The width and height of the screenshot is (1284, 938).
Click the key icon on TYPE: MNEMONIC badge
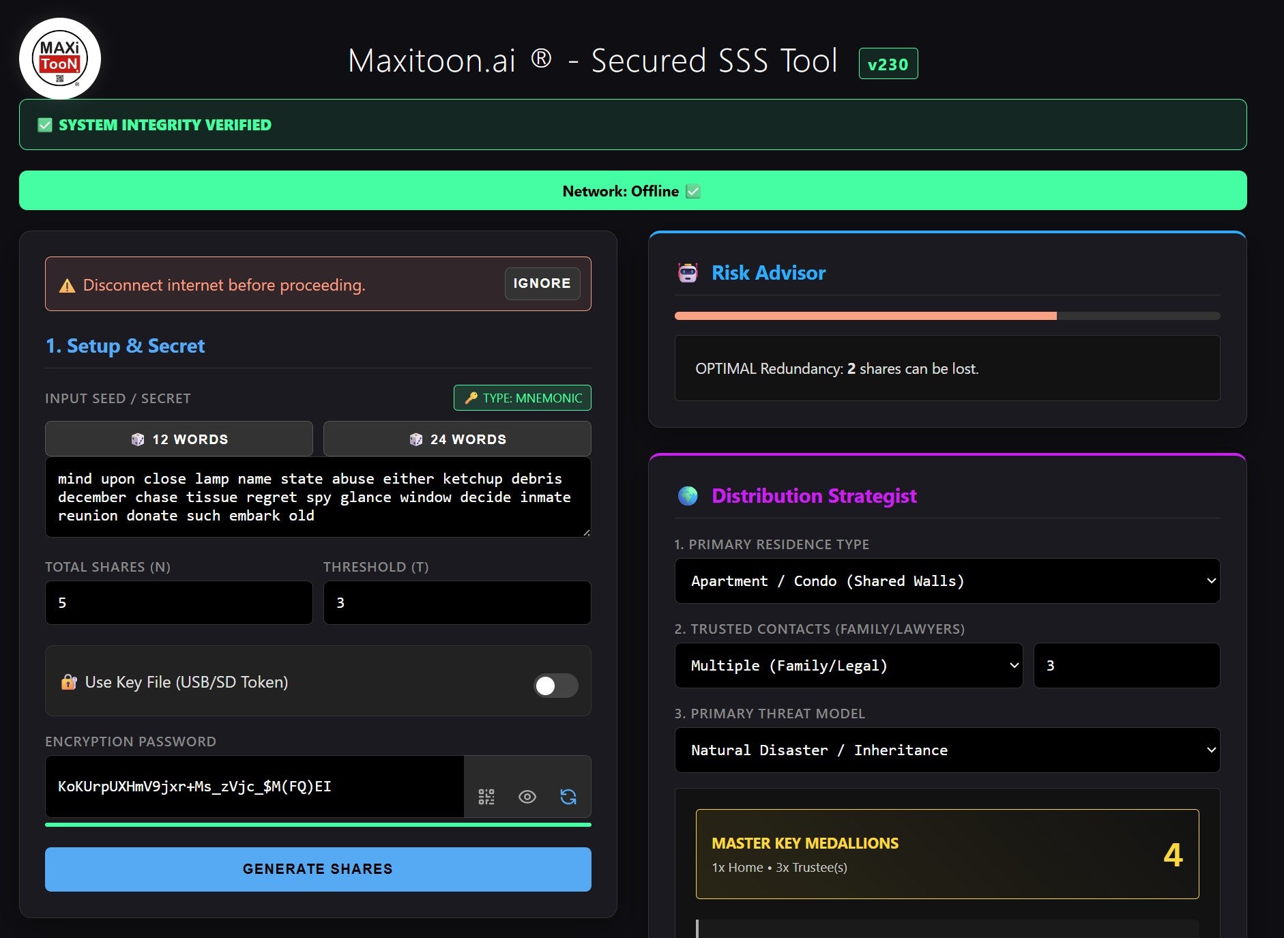471,398
